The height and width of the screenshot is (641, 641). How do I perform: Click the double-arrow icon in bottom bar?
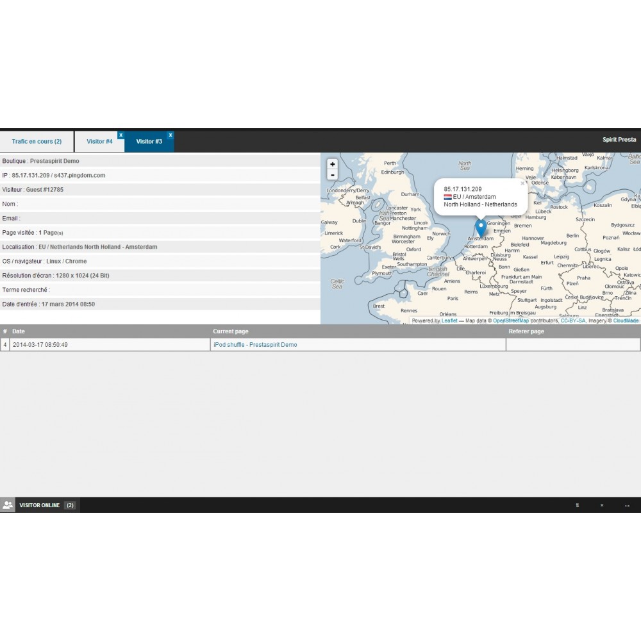627,505
